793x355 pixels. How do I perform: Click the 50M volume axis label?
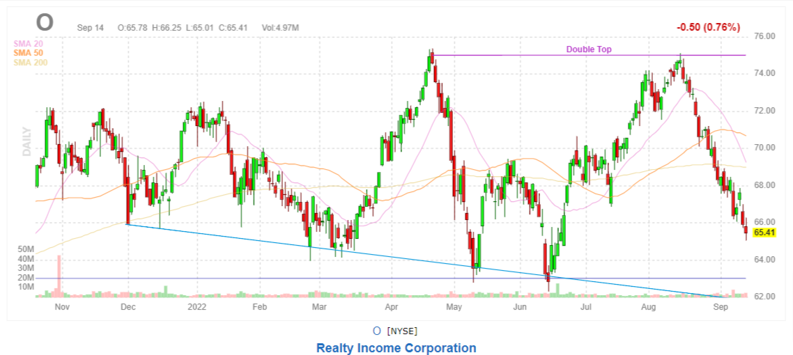coord(26,250)
